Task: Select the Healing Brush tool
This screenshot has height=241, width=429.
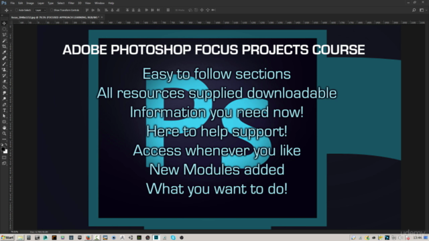Action: [x=4, y=58]
